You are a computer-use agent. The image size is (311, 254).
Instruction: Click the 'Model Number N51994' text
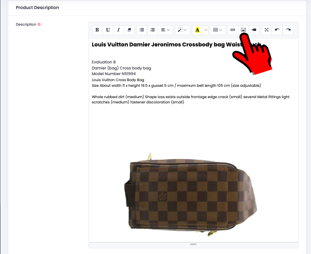coord(114,74)
